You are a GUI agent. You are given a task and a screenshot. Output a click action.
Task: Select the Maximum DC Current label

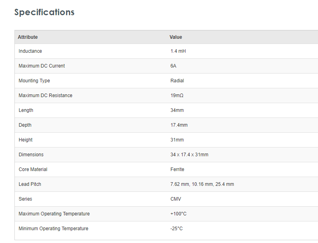click(x=42, y=66)
